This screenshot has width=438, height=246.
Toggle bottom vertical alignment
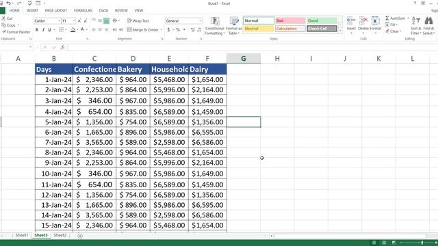106,20
